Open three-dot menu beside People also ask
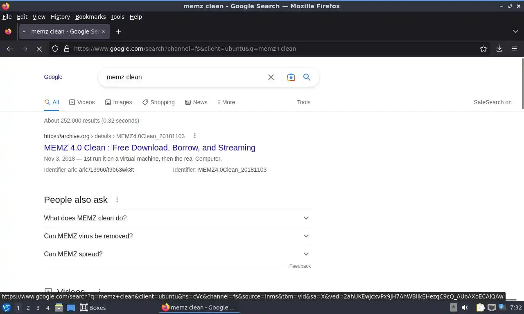This screenshot has height=314, width=524. pos(117,200)
